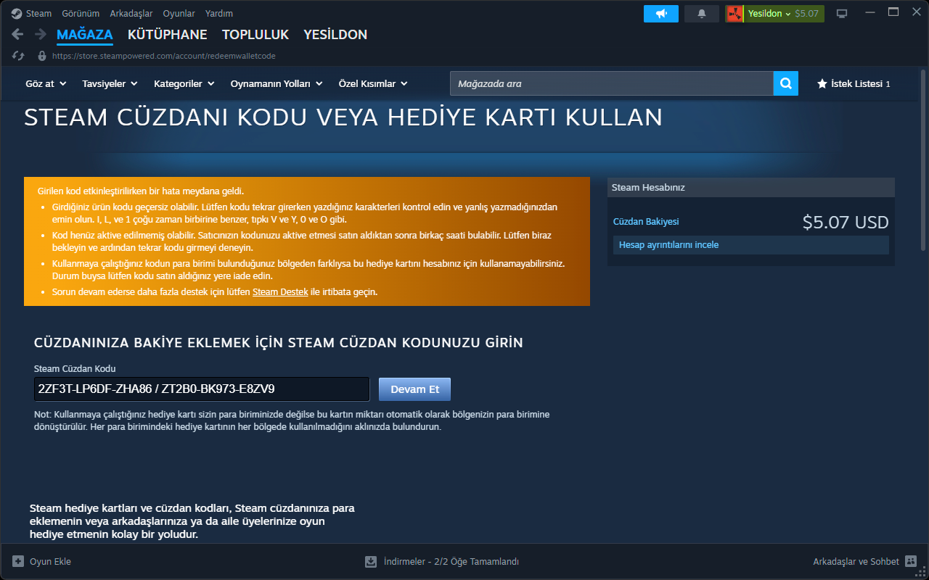Open the Görünüm menu
Viewport: 929px width, 580px height.
pos(81,14)
